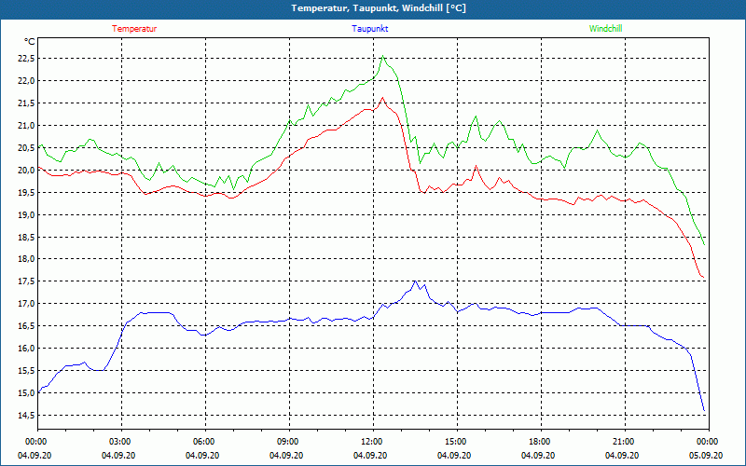Click the 18,5 y-axis value
Viewport: 746px width, 466px height.
tap(26, 238)
